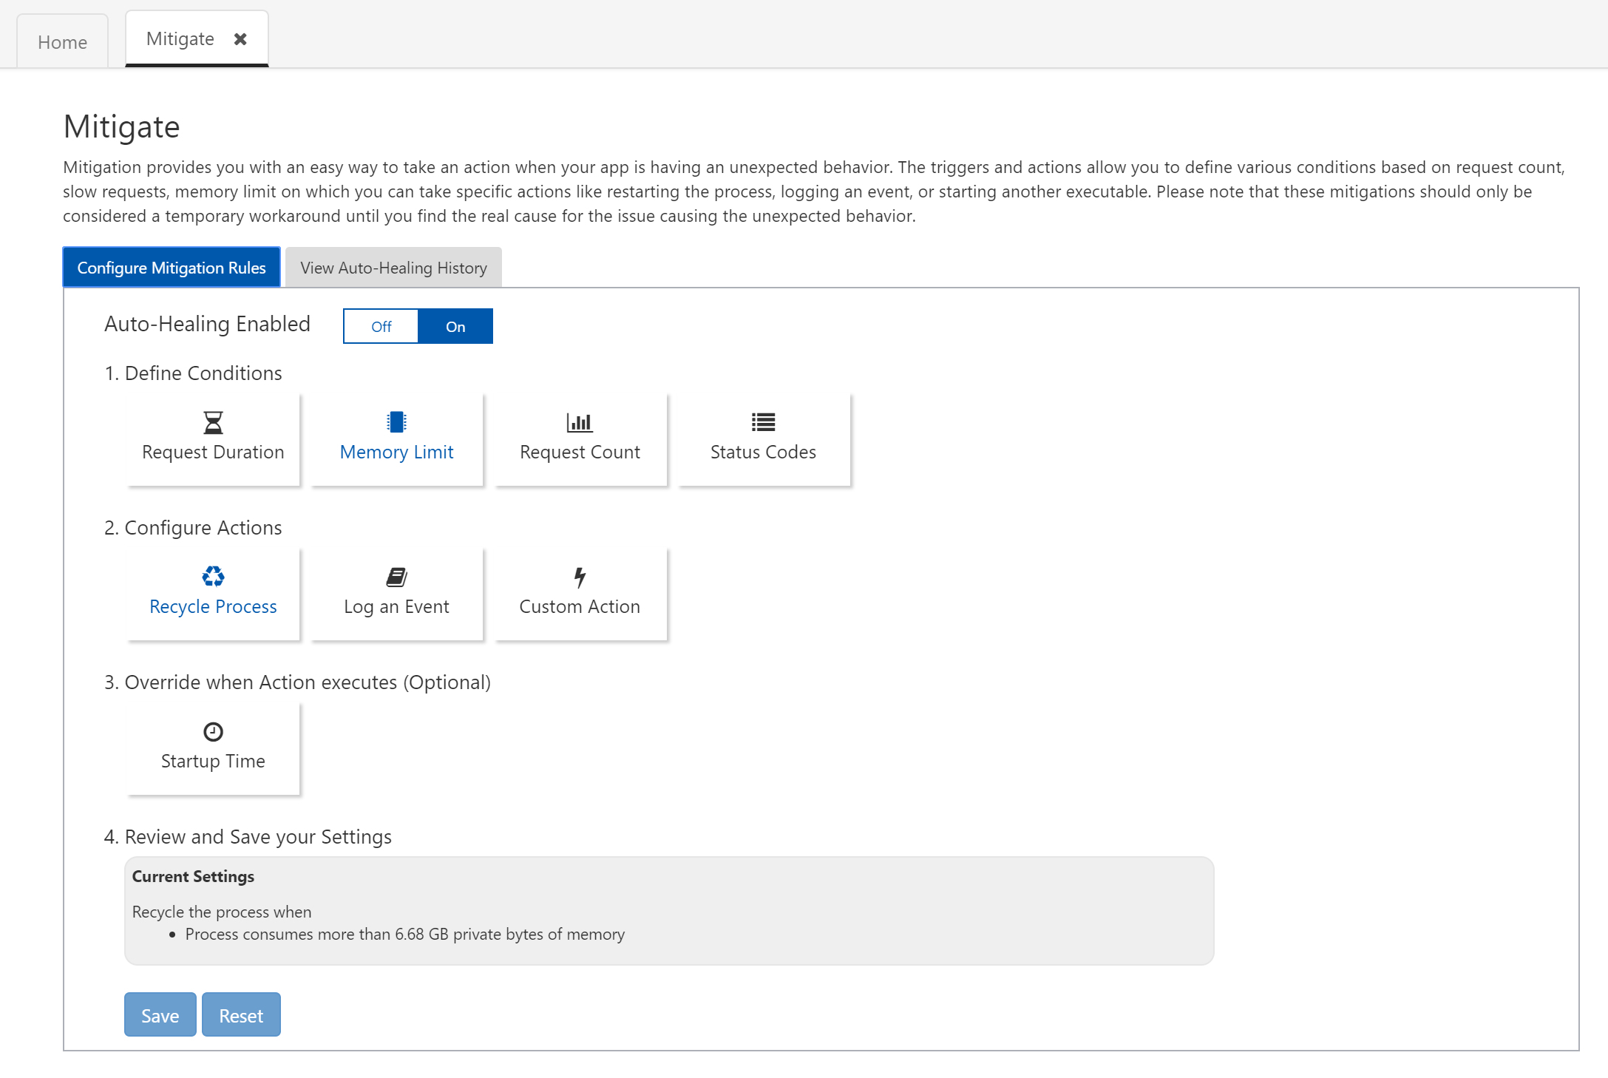Close the Mitigate tab
Viewport: 1608px width, 1078px height.
240,39
